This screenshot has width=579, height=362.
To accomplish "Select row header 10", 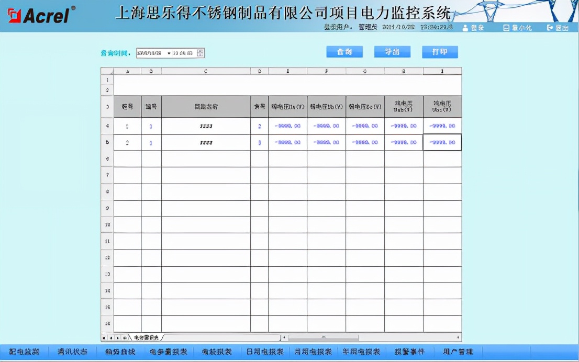I will click(107, 225).
